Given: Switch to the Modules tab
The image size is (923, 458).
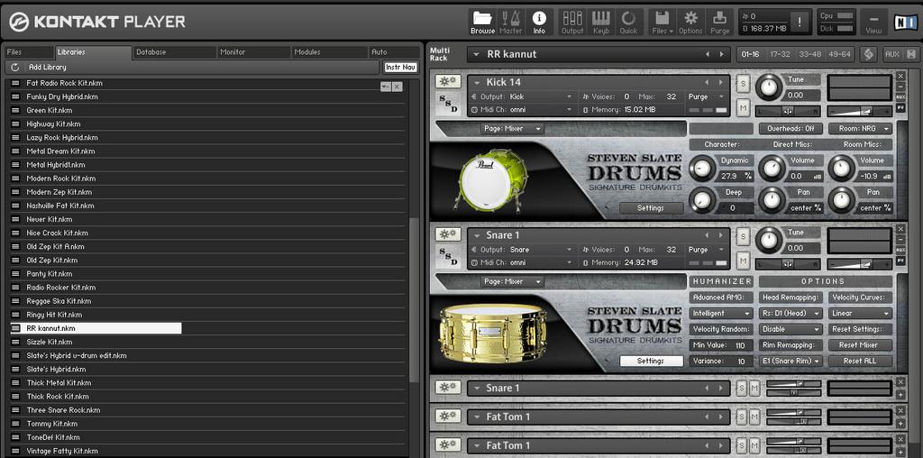Looking at the screenshot, I should point(330,52).
